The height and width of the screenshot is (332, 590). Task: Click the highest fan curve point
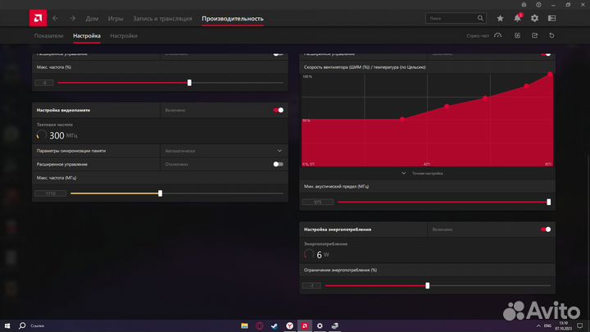pyautogui.click(x=550, y=75)
